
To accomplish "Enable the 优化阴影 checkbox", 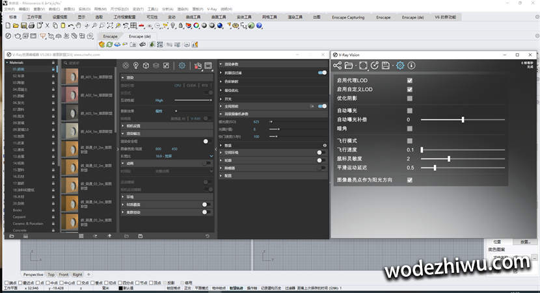I will click(x=410, y=98).
